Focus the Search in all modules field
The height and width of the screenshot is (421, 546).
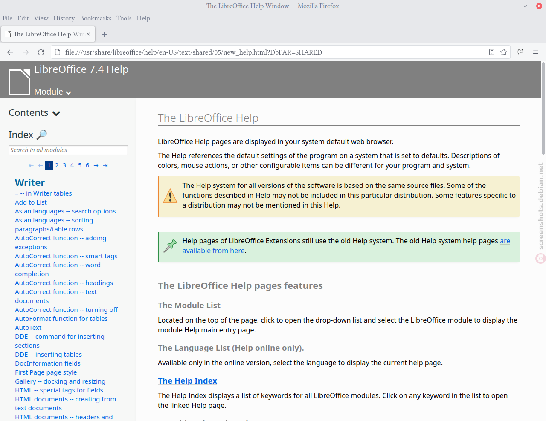click(68, 150)
